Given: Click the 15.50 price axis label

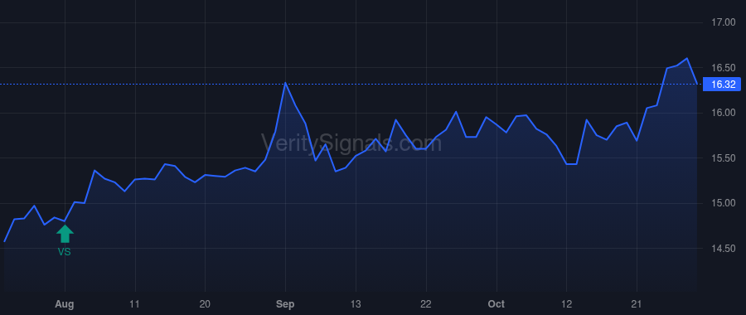Looking at the screenshot, I should coord(723,158).
